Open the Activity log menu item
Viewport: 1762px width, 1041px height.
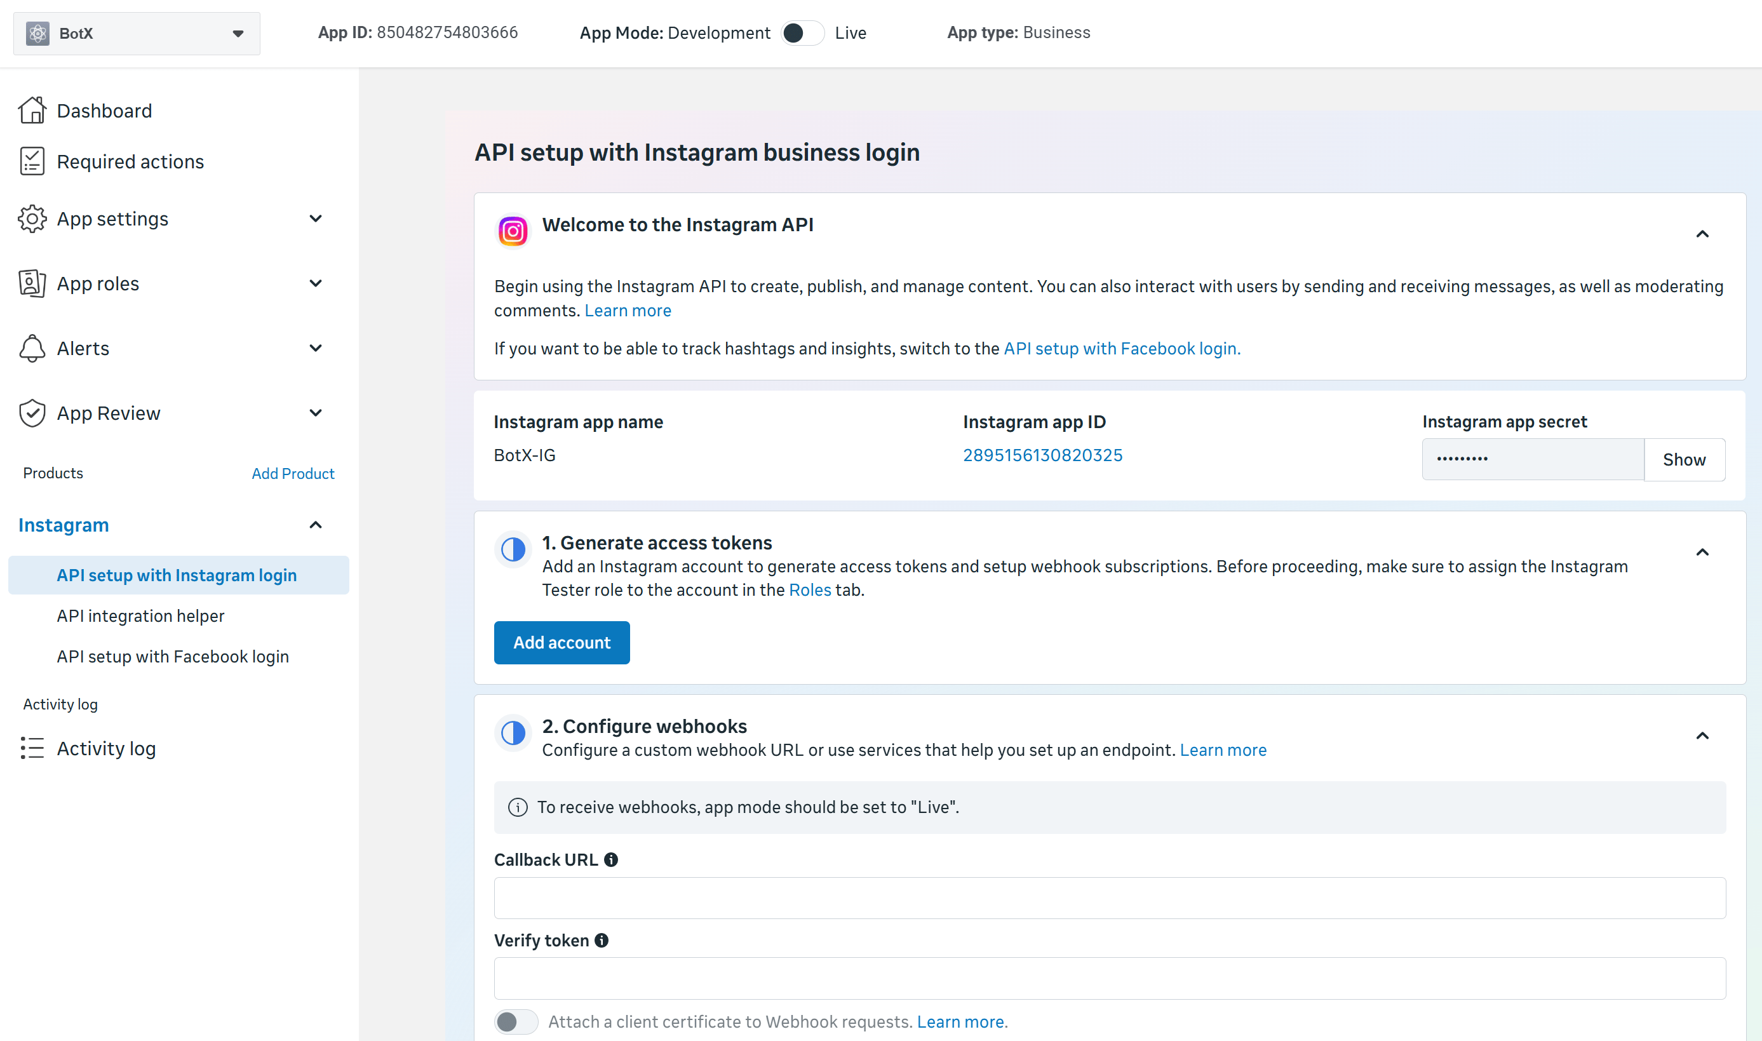(x=106, y=748)
